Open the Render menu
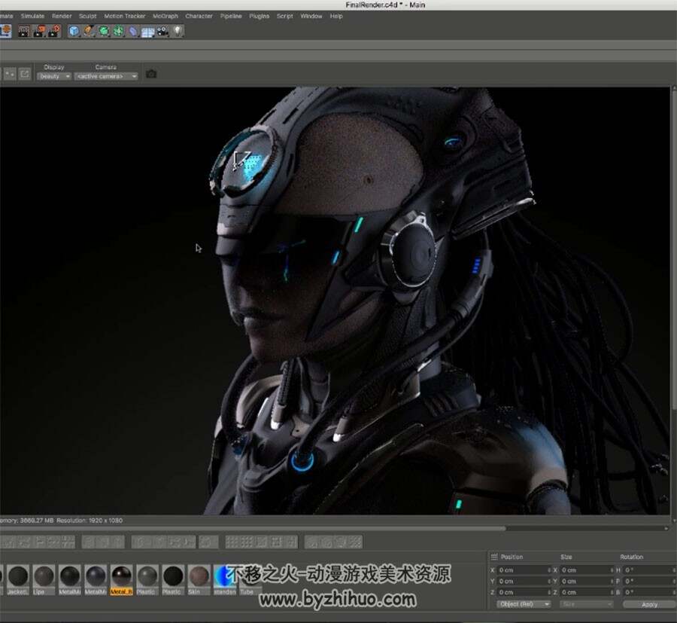 [62, 16]
